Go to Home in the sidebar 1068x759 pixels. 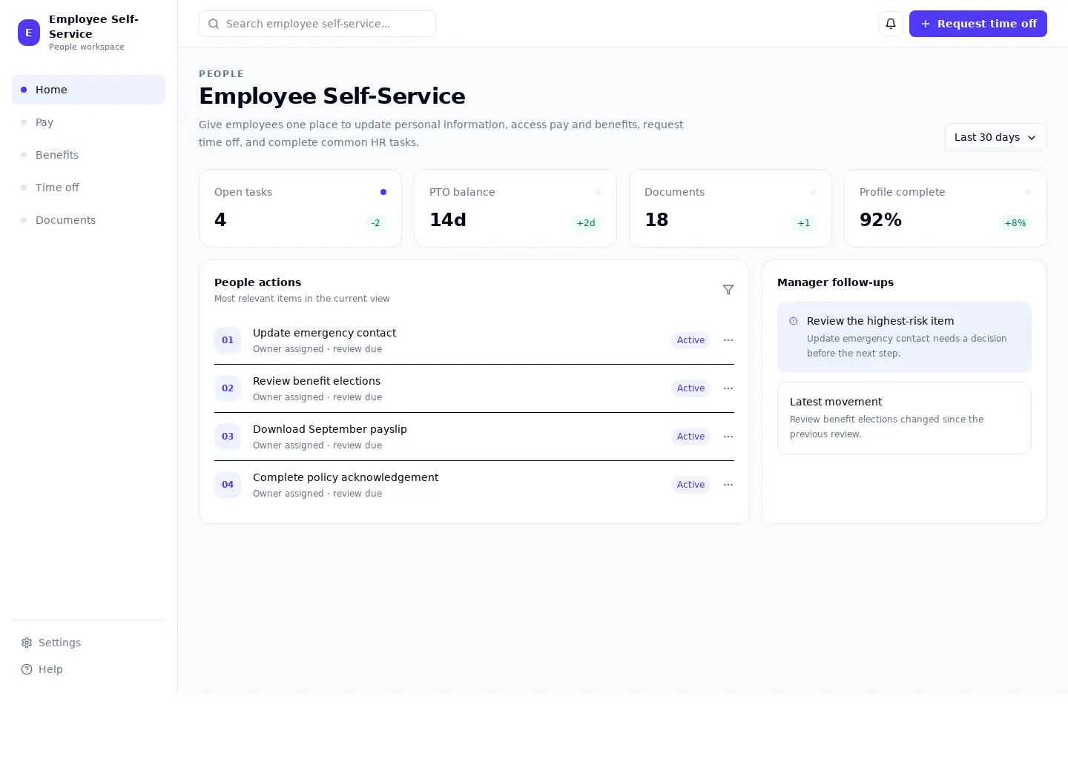point(88,90)
